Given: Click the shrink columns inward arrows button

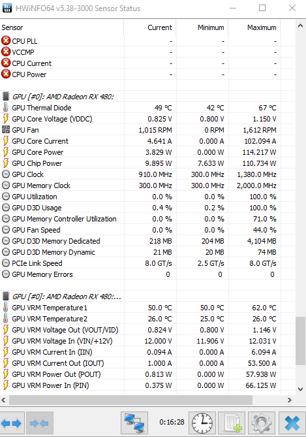Looking at the screenshot, I should point(39,423).
